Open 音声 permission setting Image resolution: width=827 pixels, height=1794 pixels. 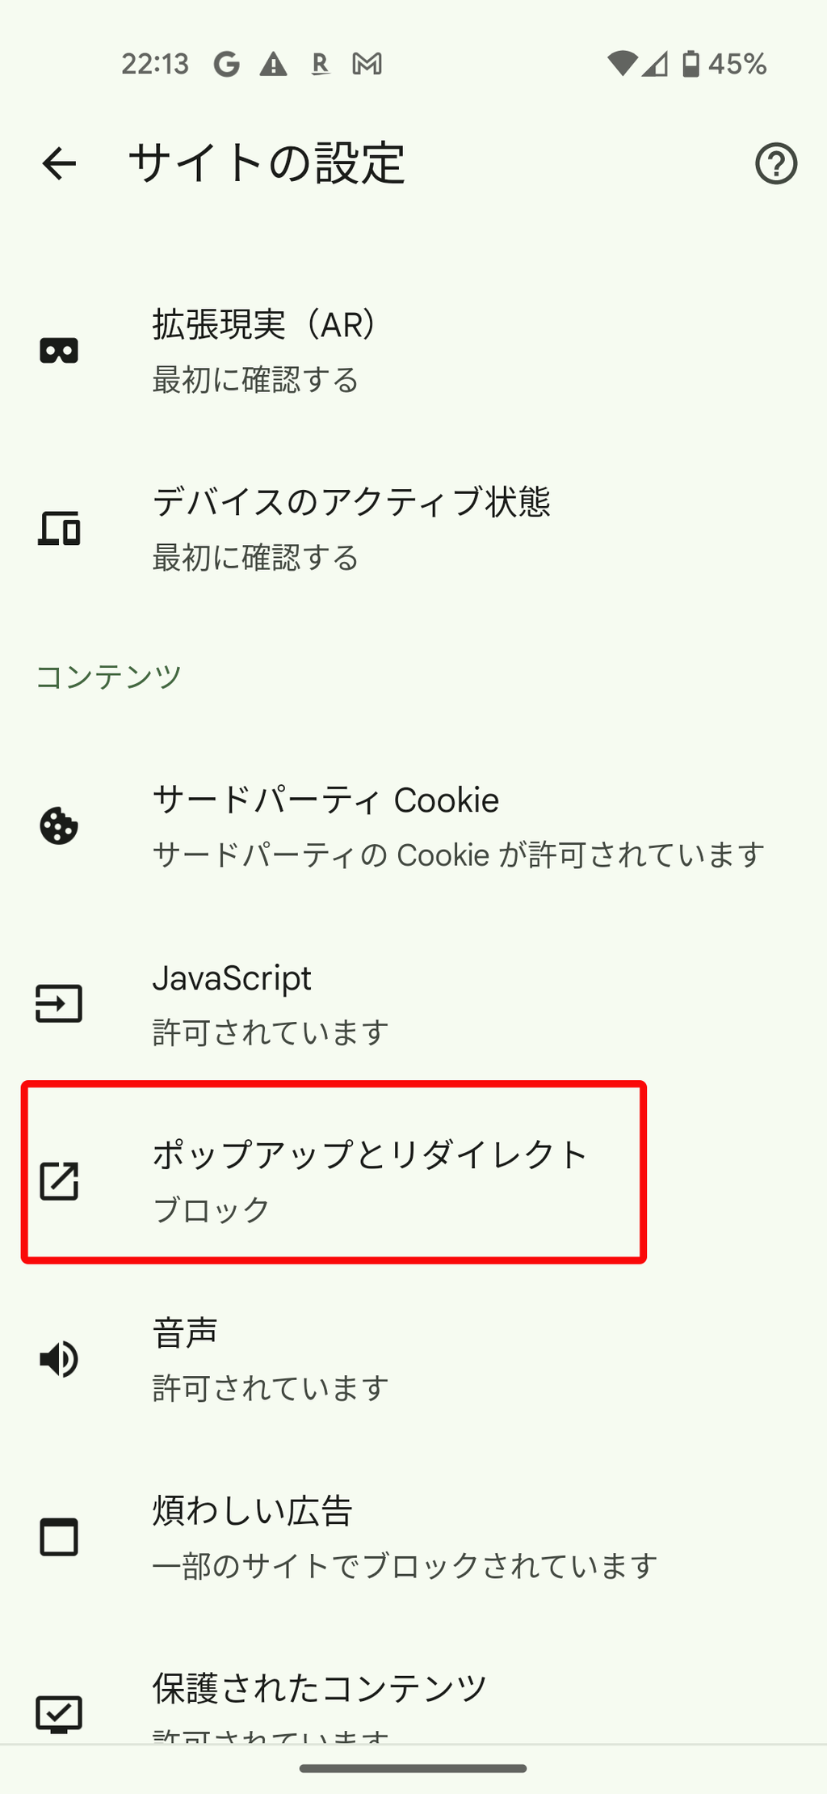pyautogui.click(x=413, y=1359)
